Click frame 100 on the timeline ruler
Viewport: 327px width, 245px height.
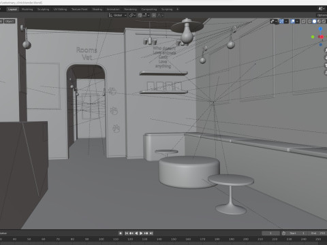pos(102,239)
